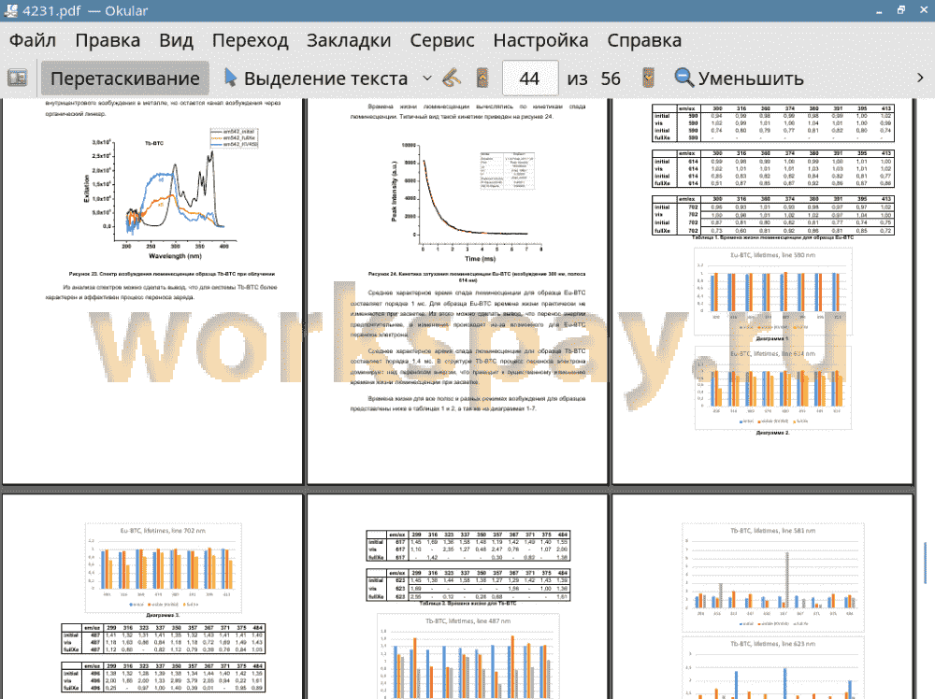
Task: Click the Рисунок 23 figure caption
Action: (x=172, y=274)
